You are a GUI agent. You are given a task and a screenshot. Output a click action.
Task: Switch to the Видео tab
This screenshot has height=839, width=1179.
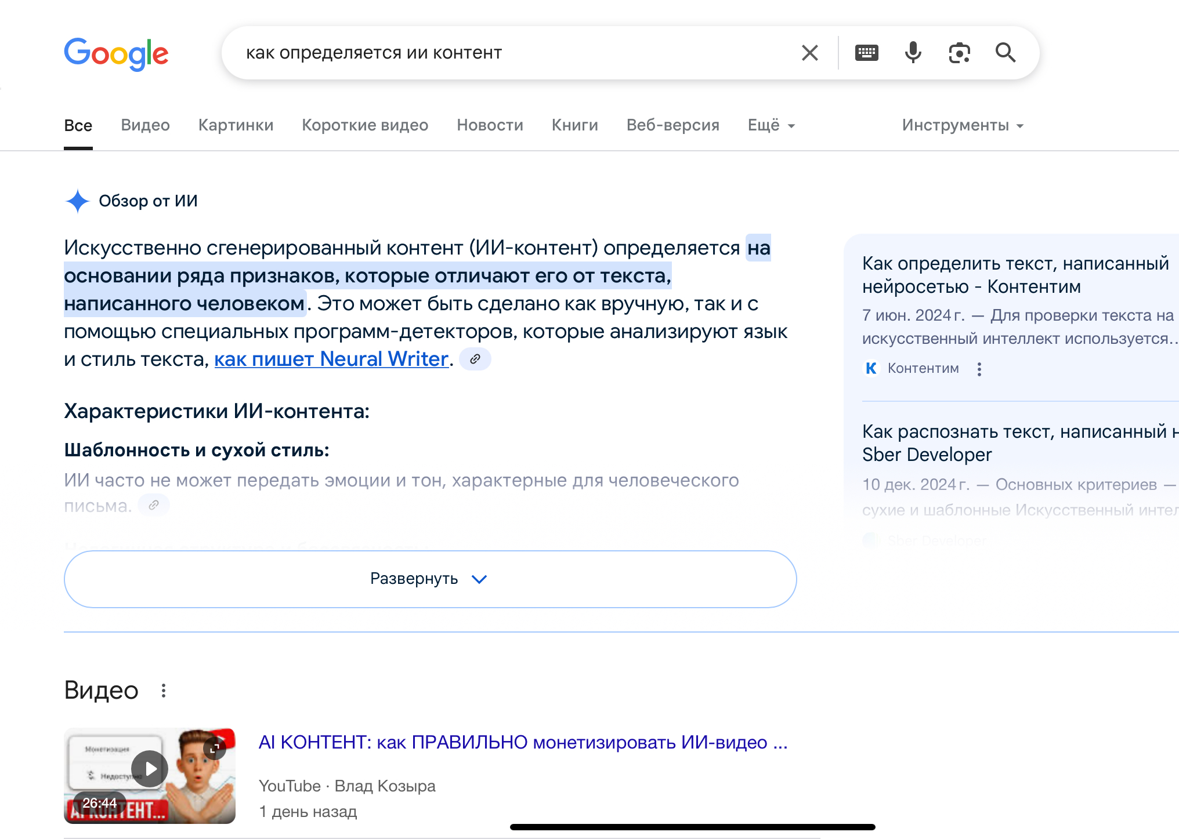point(145,125)
